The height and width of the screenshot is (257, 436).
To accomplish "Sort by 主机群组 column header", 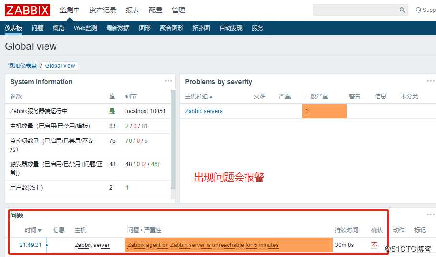I will pos(199,96).
